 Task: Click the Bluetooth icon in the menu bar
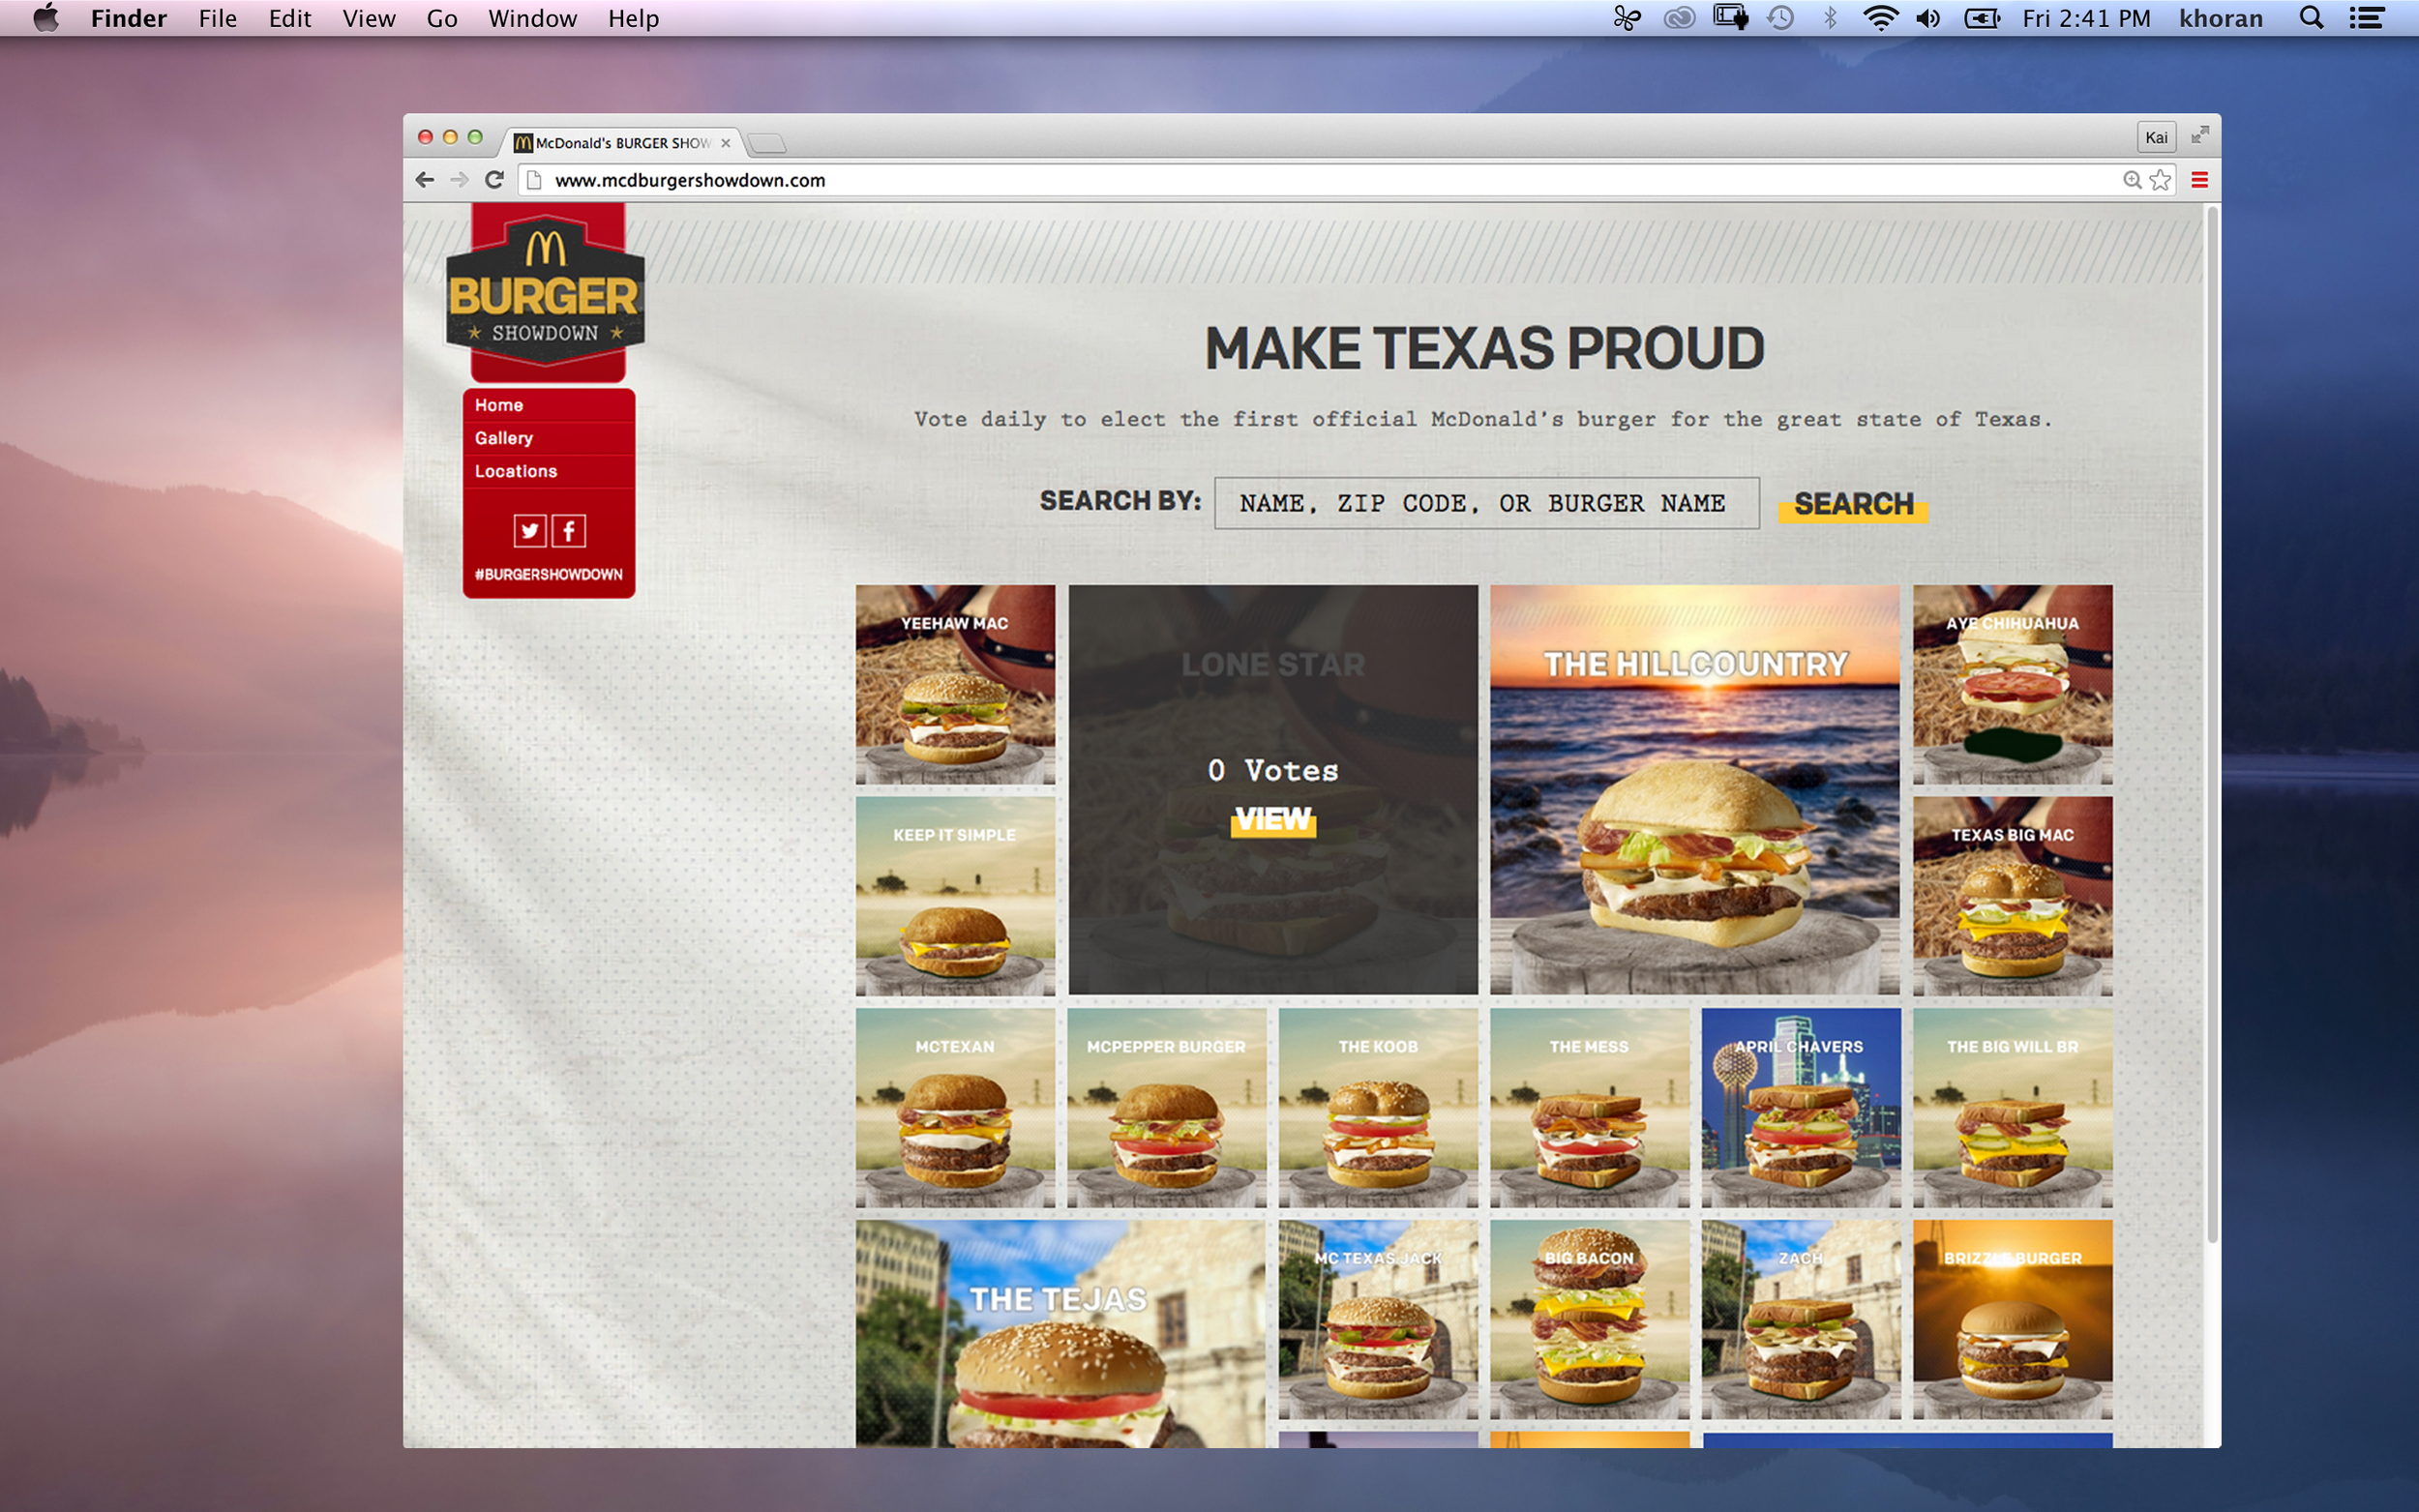pyautogui.click(x=1830, y=18)
